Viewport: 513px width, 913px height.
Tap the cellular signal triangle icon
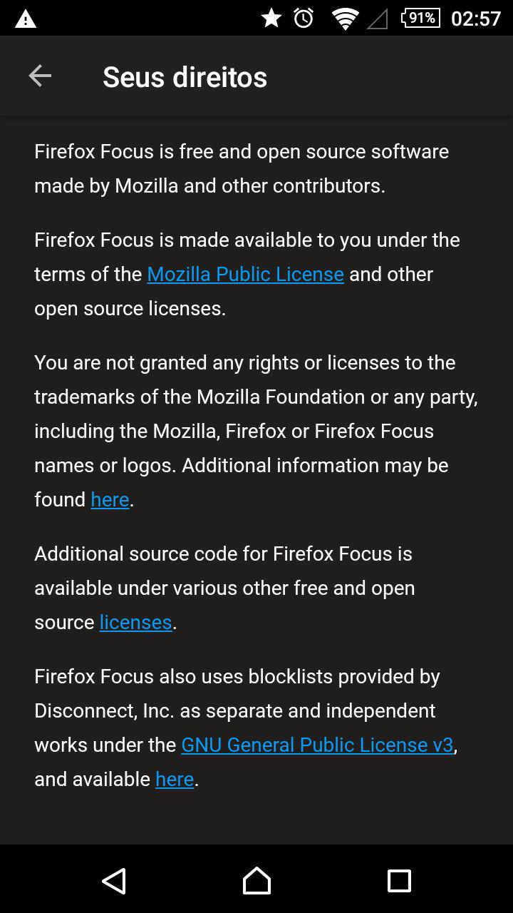click(378, 19)
